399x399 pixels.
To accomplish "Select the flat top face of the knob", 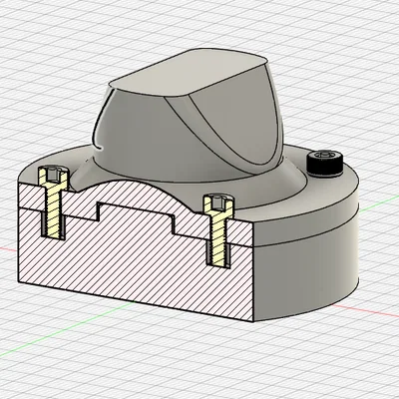I will coord(189,72).
